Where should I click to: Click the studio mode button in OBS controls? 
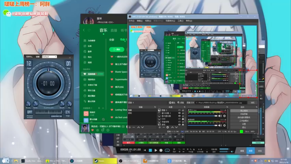(x=244, y=121)
